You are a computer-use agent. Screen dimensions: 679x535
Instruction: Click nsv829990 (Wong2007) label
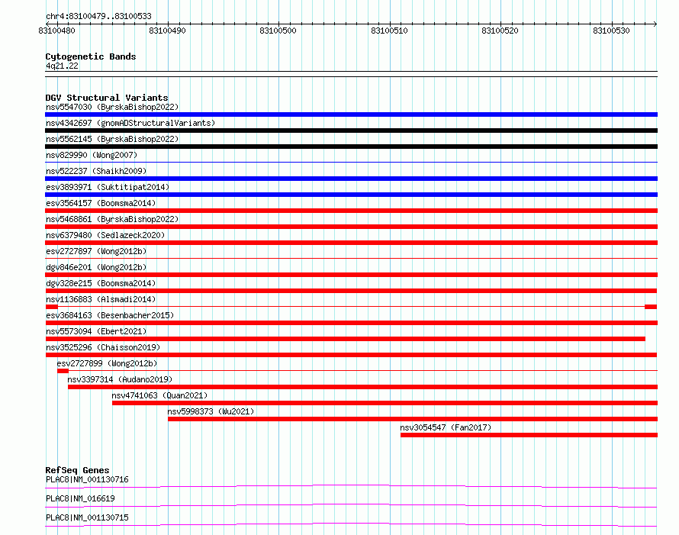tap(92, 155)
